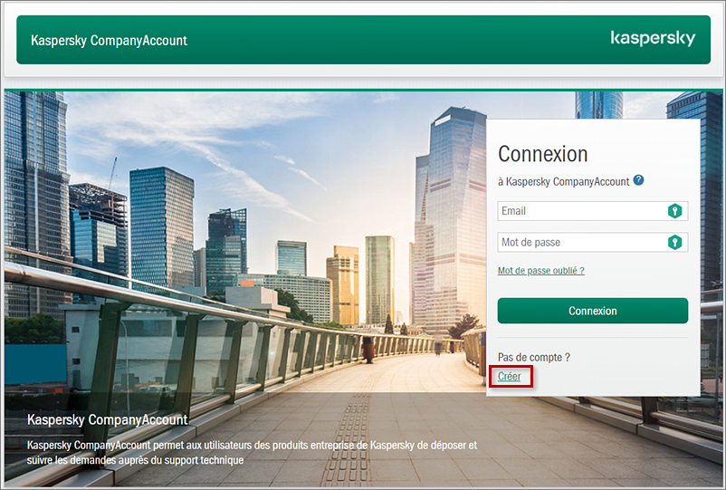Image resolution: width=726 pixels, height=490 pixels.
Task: Click the help question mark icon
Action: (x=638, y=180)
